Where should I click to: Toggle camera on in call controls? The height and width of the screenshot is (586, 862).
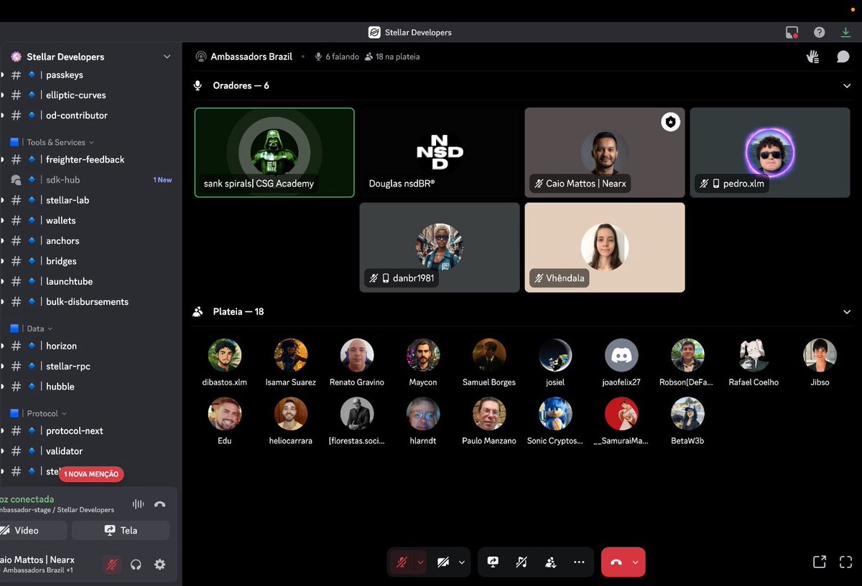[442, 562]
